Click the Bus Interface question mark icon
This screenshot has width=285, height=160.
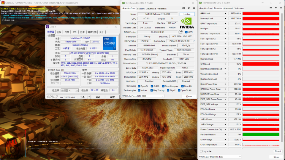194,41
